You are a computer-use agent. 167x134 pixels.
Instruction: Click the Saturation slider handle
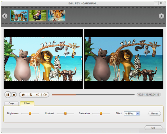pyautogui.click(x=101, y=114)
